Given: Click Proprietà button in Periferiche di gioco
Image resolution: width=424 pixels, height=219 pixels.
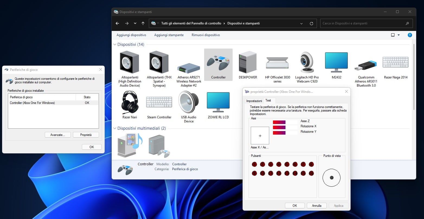Looking at the screenshot, I should (x=86, y=135).
